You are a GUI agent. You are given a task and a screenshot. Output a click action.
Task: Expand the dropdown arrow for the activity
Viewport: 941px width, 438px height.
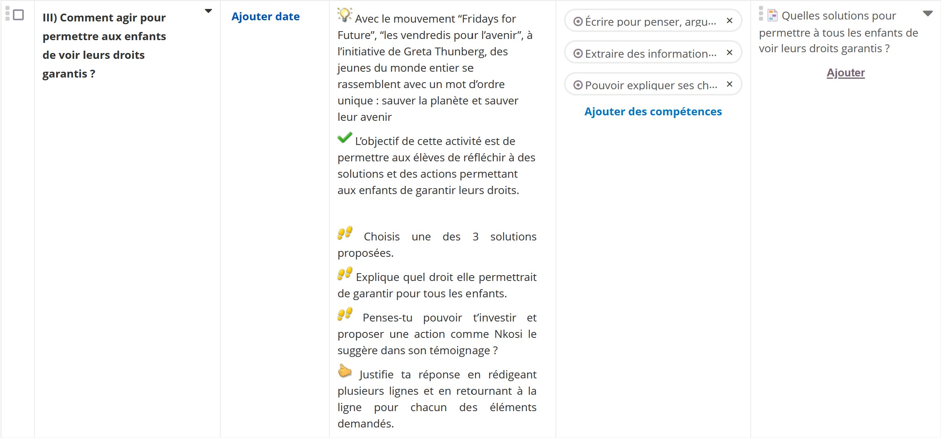click(x=928, y=14)
